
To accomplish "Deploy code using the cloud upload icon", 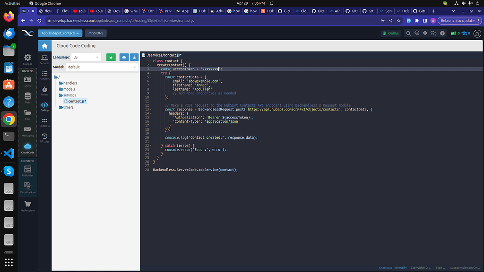I will click(123, 57).
